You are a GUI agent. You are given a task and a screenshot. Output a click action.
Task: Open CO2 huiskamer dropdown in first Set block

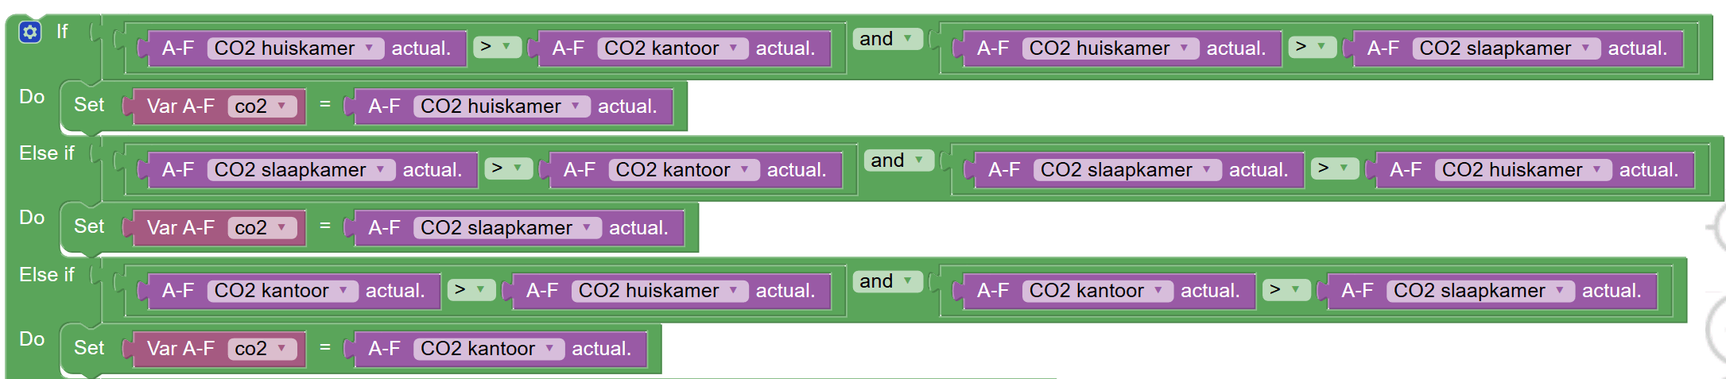(x=502, y=106)
